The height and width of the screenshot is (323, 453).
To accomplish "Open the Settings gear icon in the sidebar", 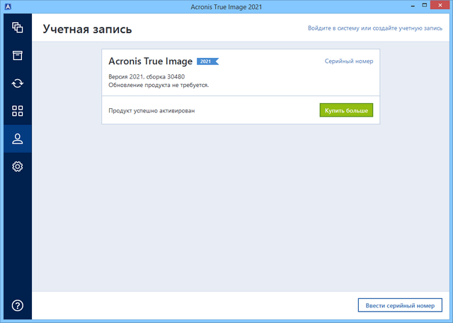I will tap(18, 166).
